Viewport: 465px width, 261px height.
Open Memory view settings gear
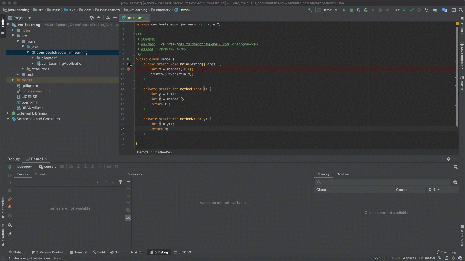(455, 182)
